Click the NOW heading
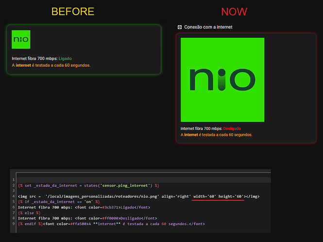Image resolution: width=323 pixels, height=242 pixels. 234,12
